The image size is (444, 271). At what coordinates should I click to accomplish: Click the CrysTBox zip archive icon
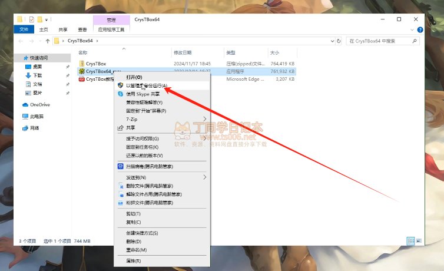(x=82, y=64)
